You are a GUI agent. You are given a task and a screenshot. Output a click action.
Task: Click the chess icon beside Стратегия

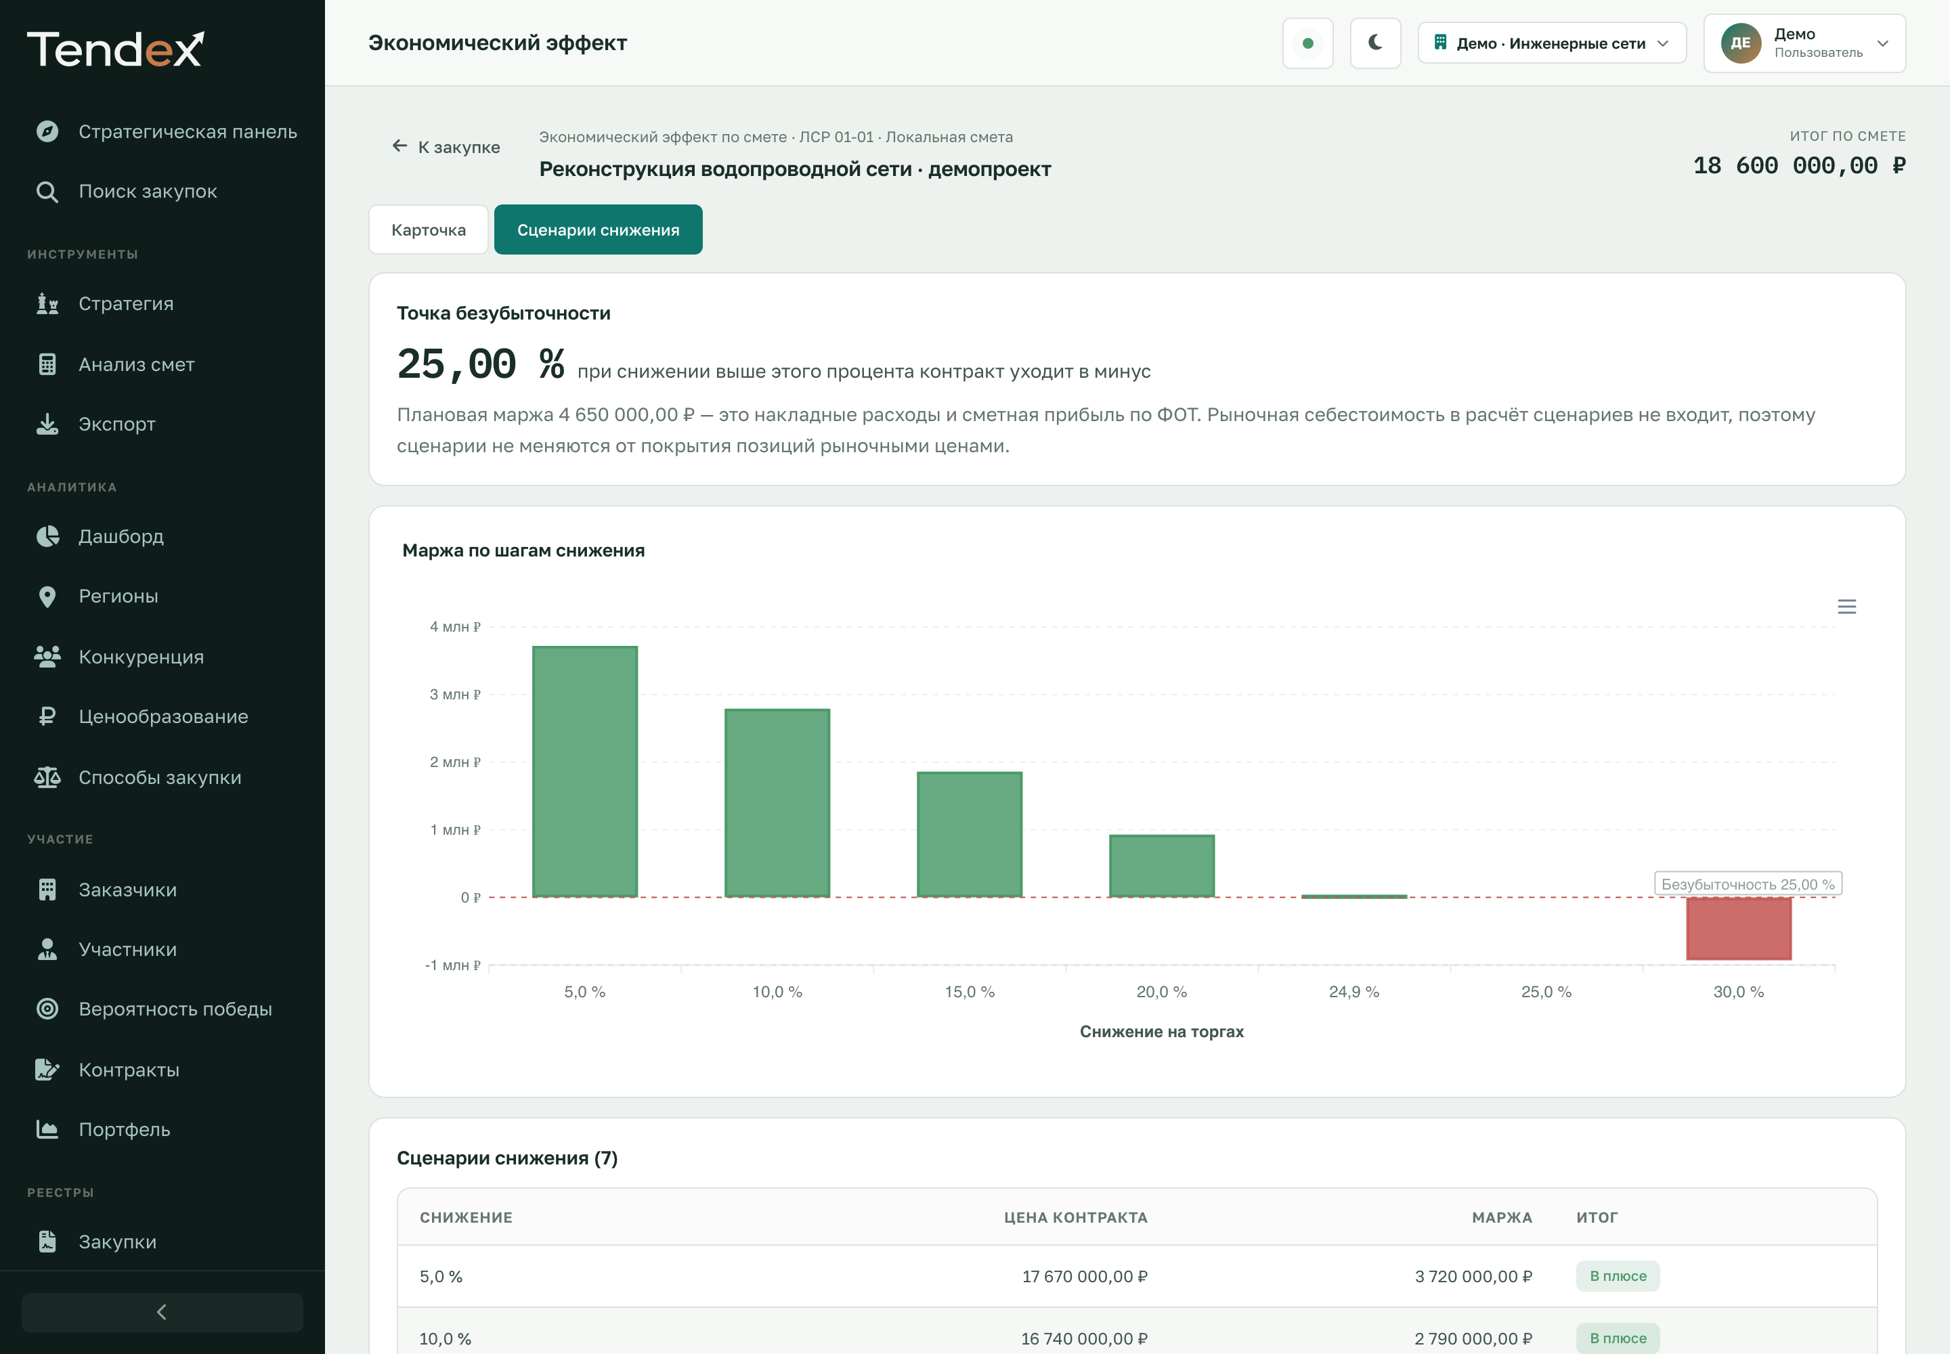pyautogui.click(x=47, y=304)
